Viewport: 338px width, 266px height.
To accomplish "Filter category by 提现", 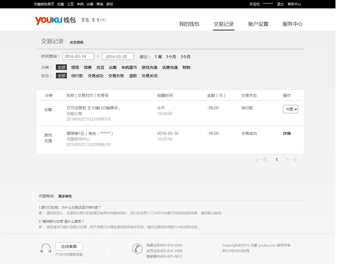I will pyautogui.click(x=75, y=67).
